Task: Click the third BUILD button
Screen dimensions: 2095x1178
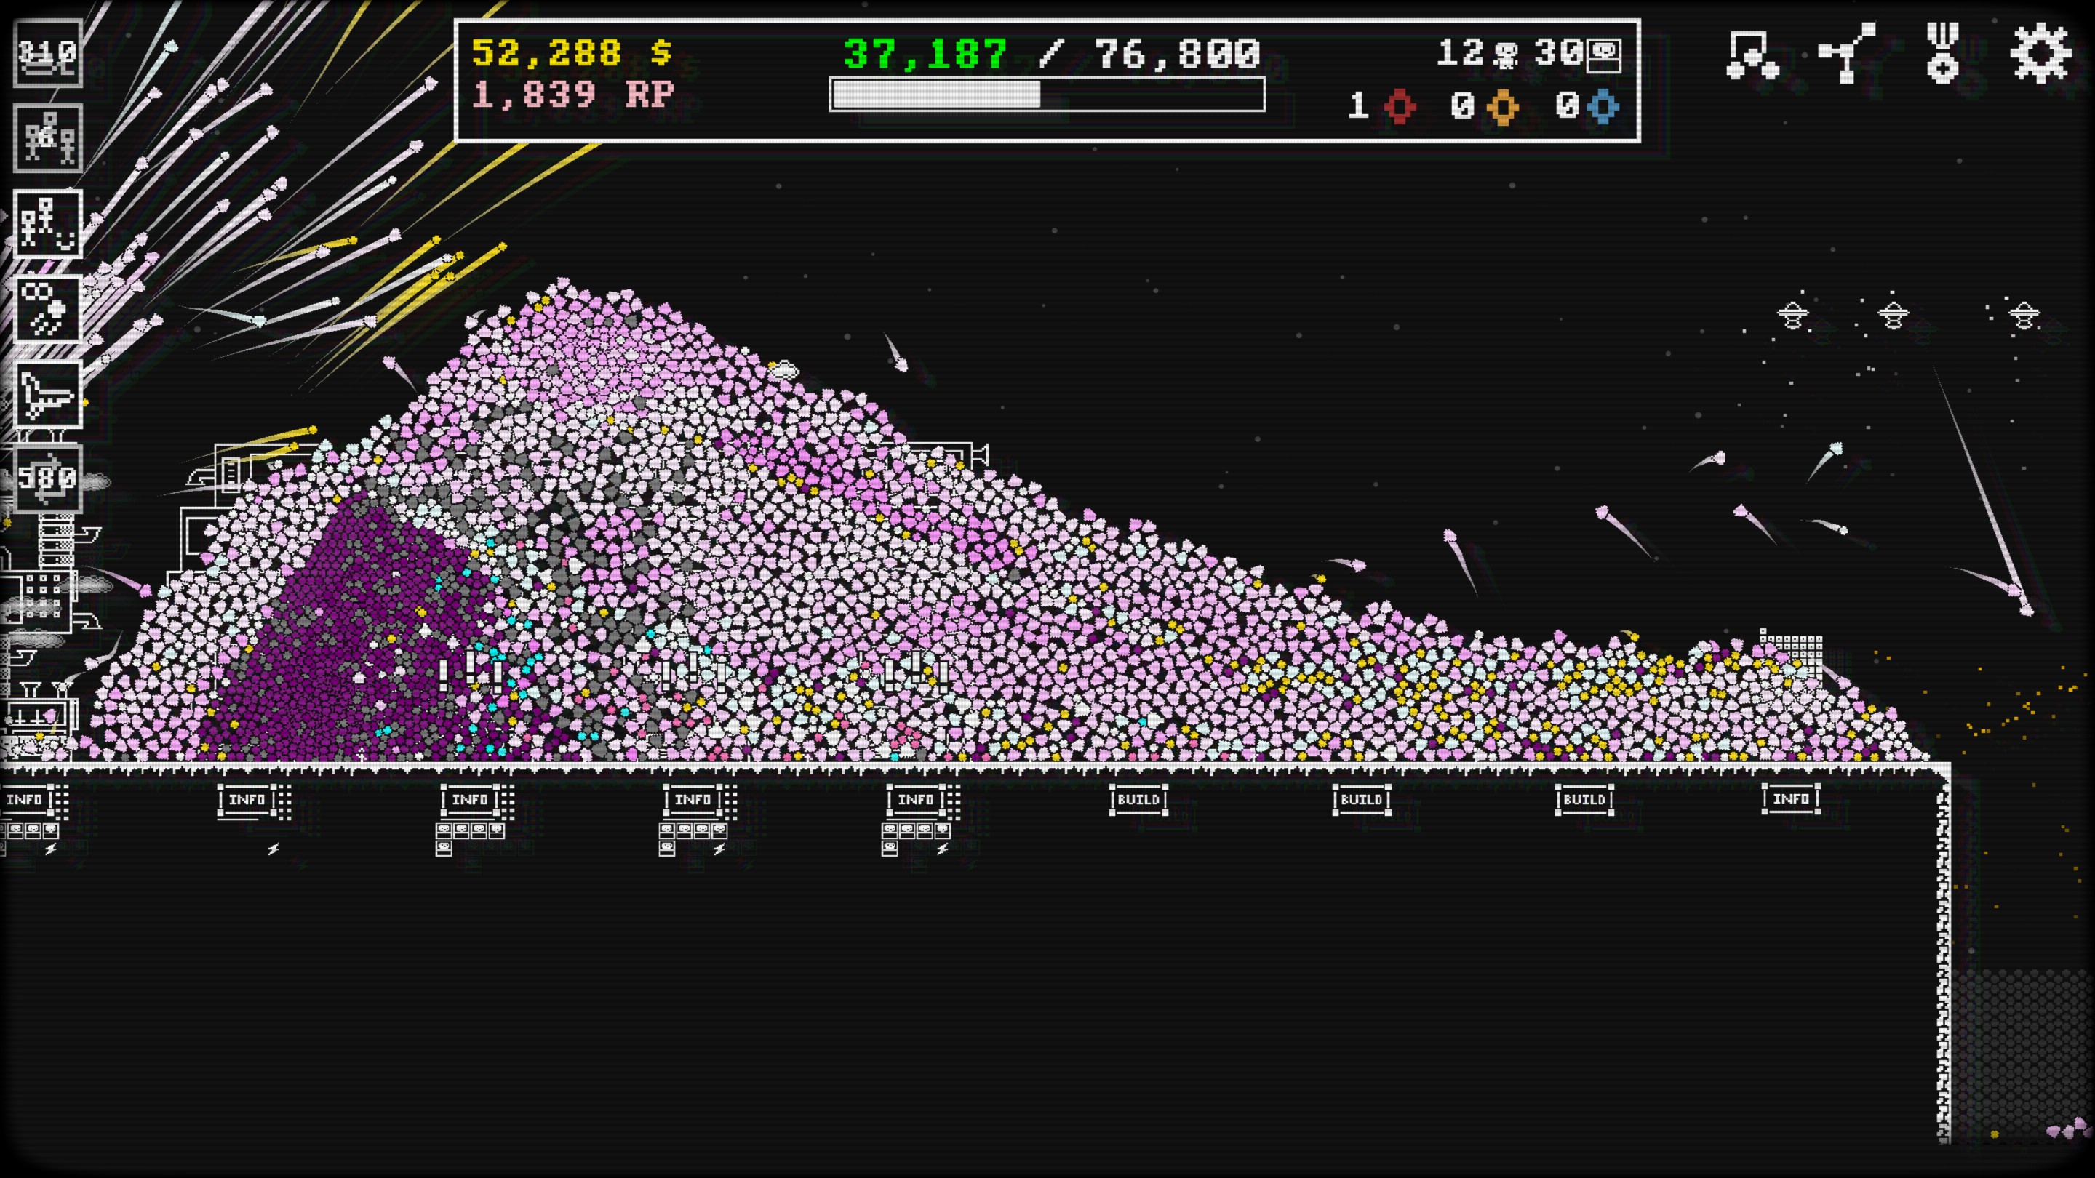Action: pos(1584,800)
